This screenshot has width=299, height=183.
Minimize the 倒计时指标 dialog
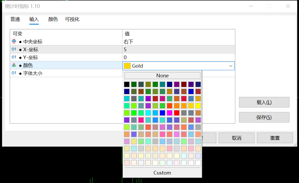(251, 6)
